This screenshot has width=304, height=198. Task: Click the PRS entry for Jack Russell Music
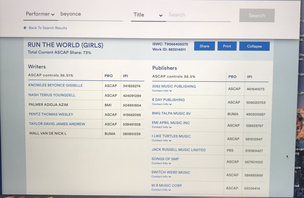tap(230, 150)
